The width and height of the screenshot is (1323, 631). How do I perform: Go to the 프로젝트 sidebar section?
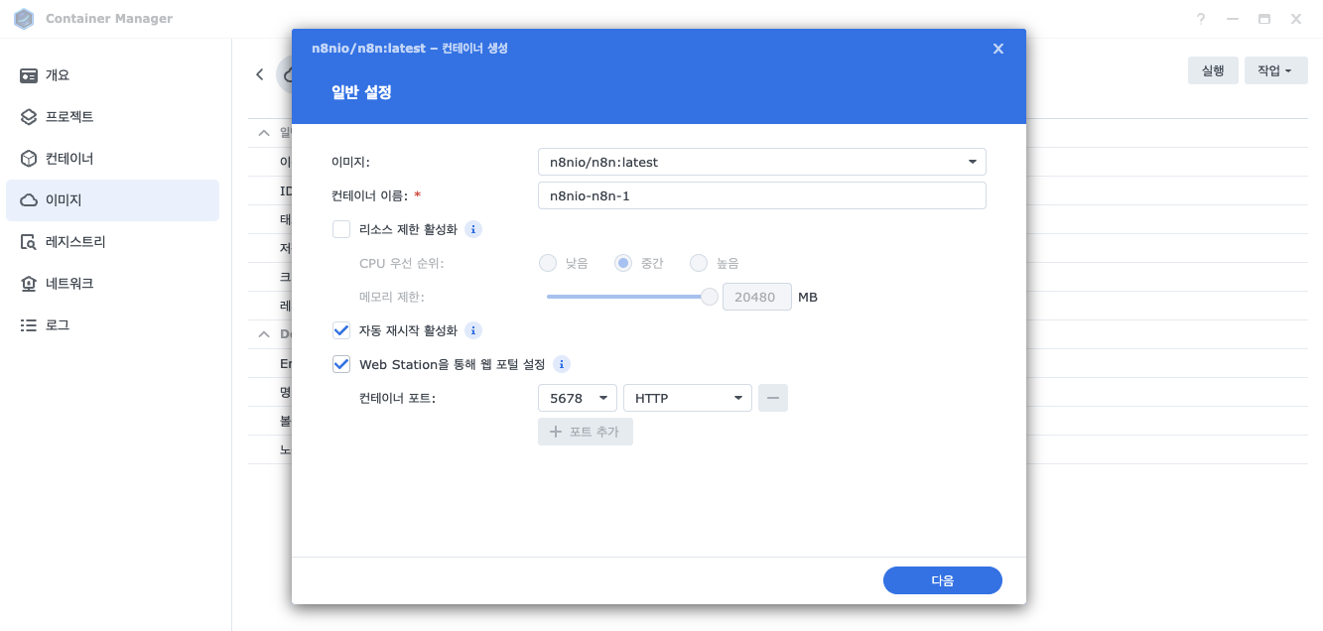pos(112,117)
